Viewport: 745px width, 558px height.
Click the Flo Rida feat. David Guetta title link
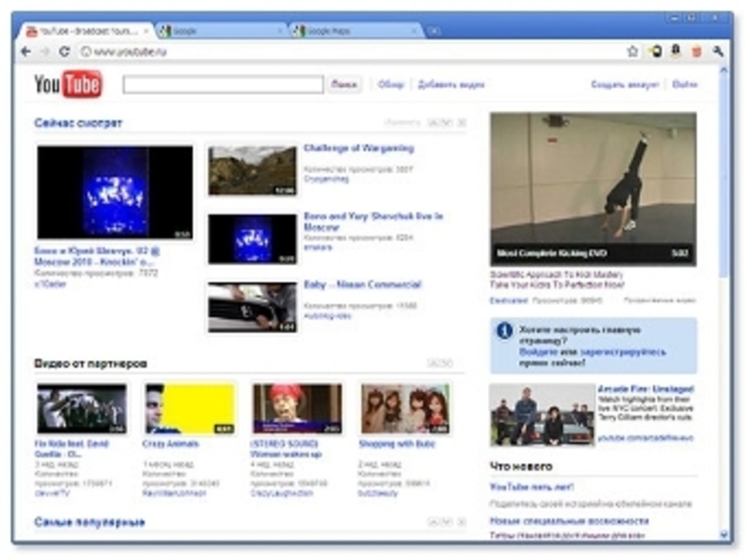tap(71, 449)
